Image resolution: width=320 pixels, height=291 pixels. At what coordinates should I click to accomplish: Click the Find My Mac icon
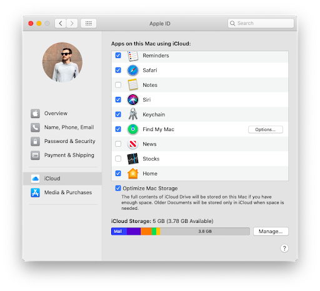pos(132,129)
